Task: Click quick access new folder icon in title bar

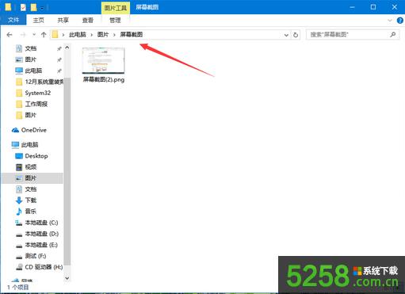Action: (x=33, y=7)
